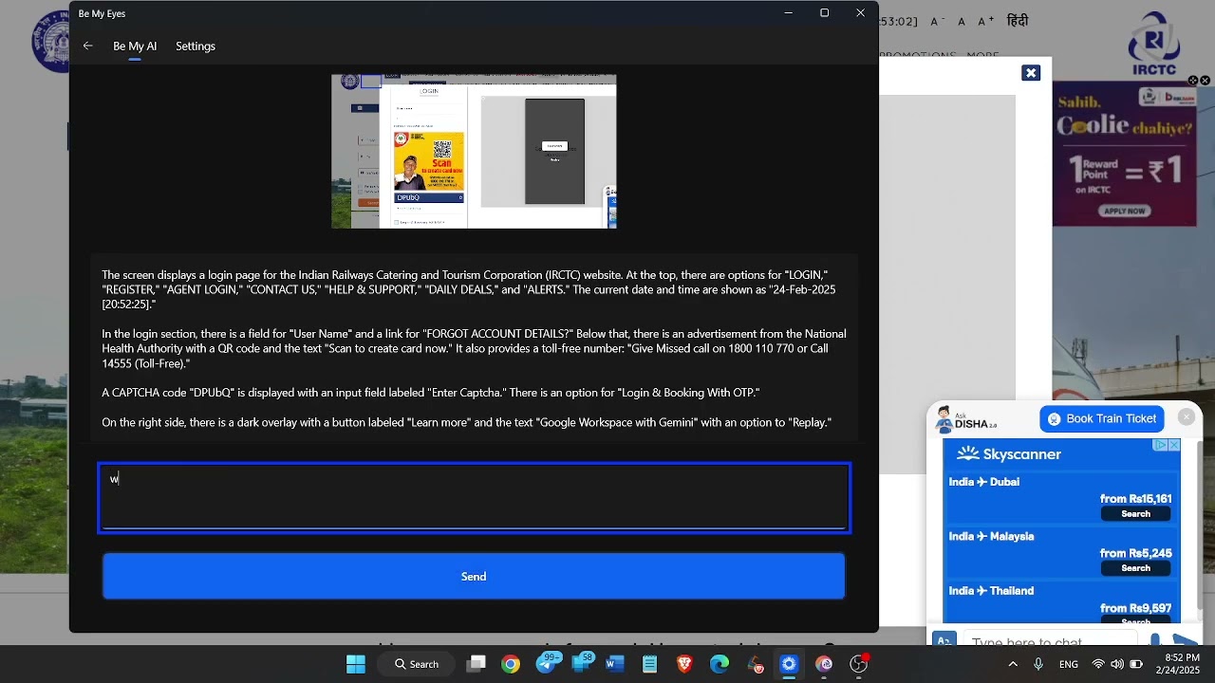Close the Be My Eyes window
The height and width of the screenshot is (683, 1215).
860,13
